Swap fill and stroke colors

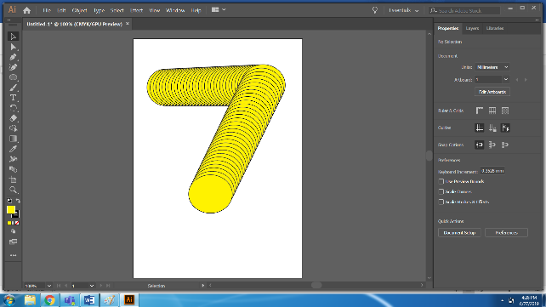coord(18,201)
